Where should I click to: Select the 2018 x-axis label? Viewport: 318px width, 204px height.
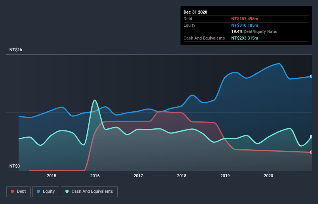(x=182, y=176)
